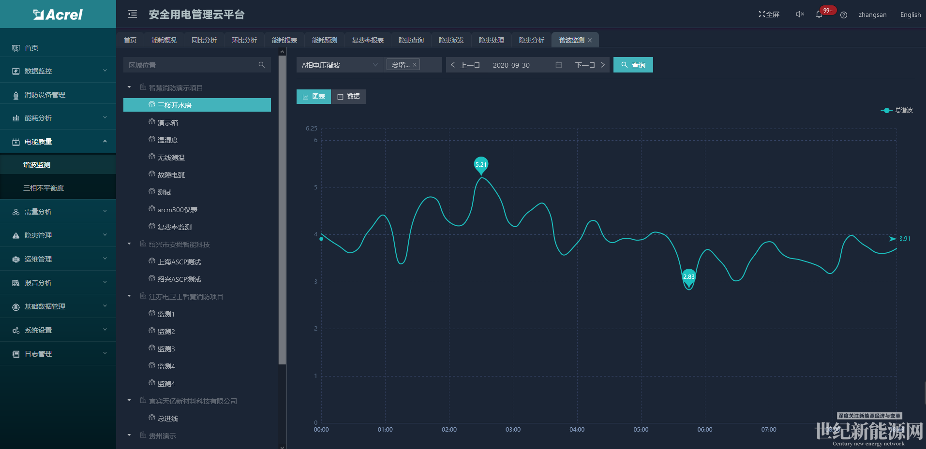Screen dimensions: 926x449
Task: Select 谐波监测 in the sidebar submenu
Action: click(x=37, y=165)
